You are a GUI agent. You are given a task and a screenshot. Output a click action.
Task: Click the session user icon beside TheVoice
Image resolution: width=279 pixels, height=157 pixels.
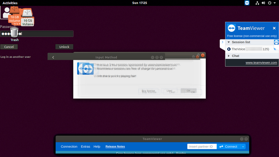229,49
